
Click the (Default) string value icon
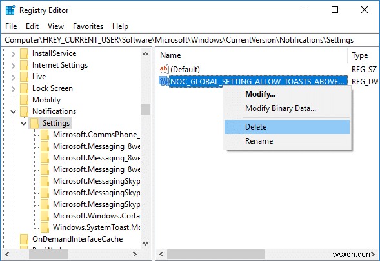(x=164, y=69)
